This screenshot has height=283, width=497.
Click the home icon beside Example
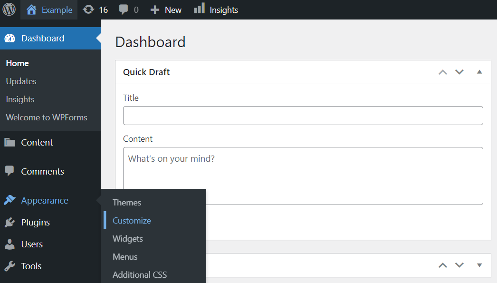pyautogui.click(x=32, y=9)
